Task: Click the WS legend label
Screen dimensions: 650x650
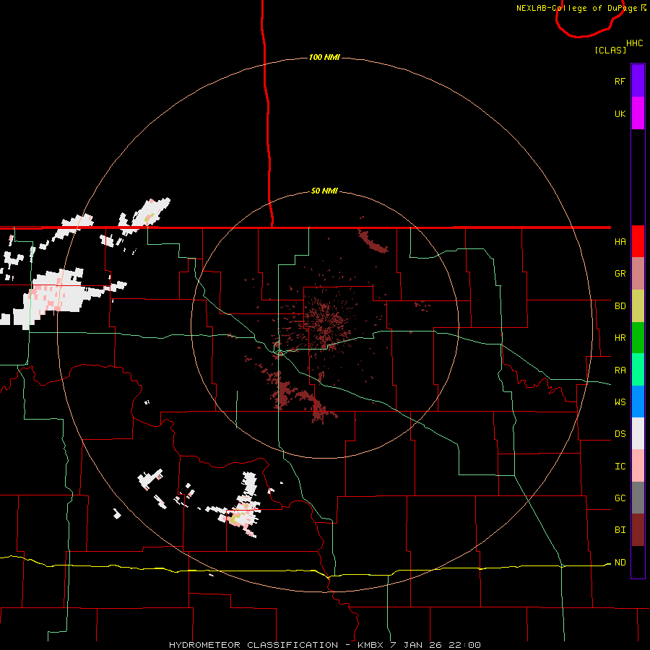Action: [620, 402]
